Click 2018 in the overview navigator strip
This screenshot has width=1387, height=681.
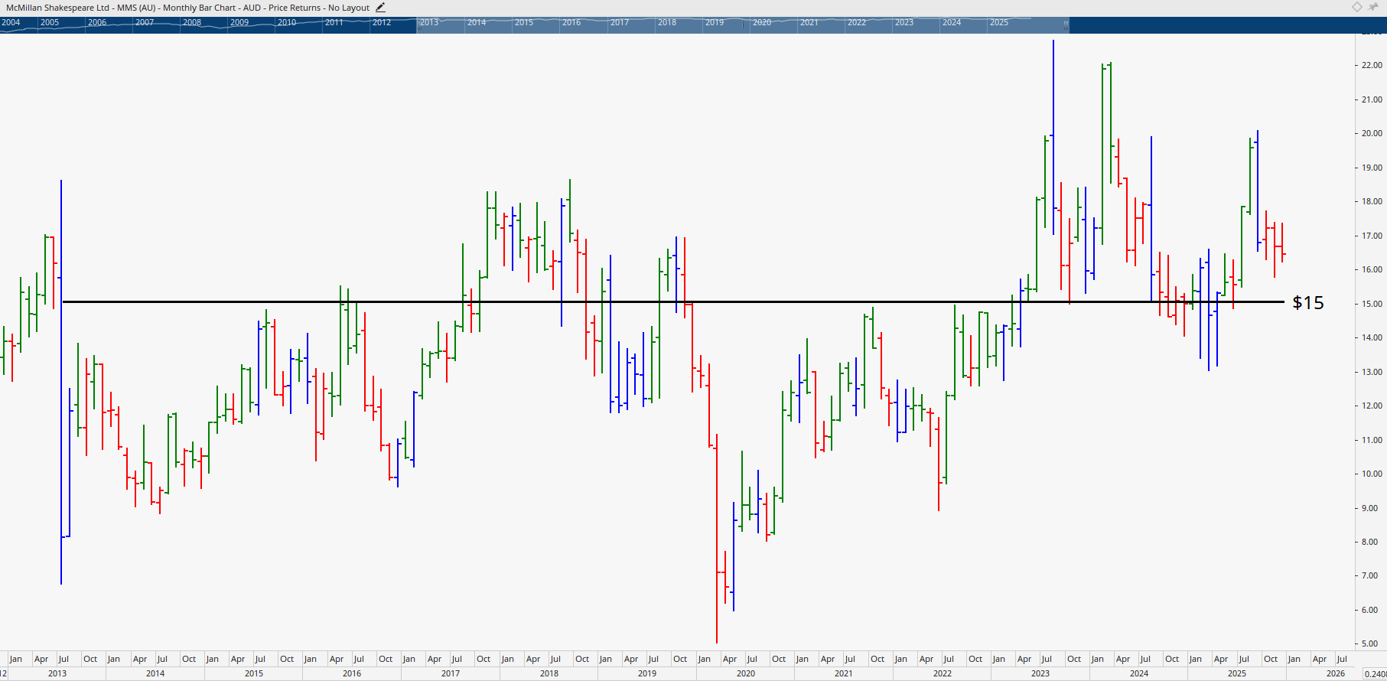click(667, 23)
